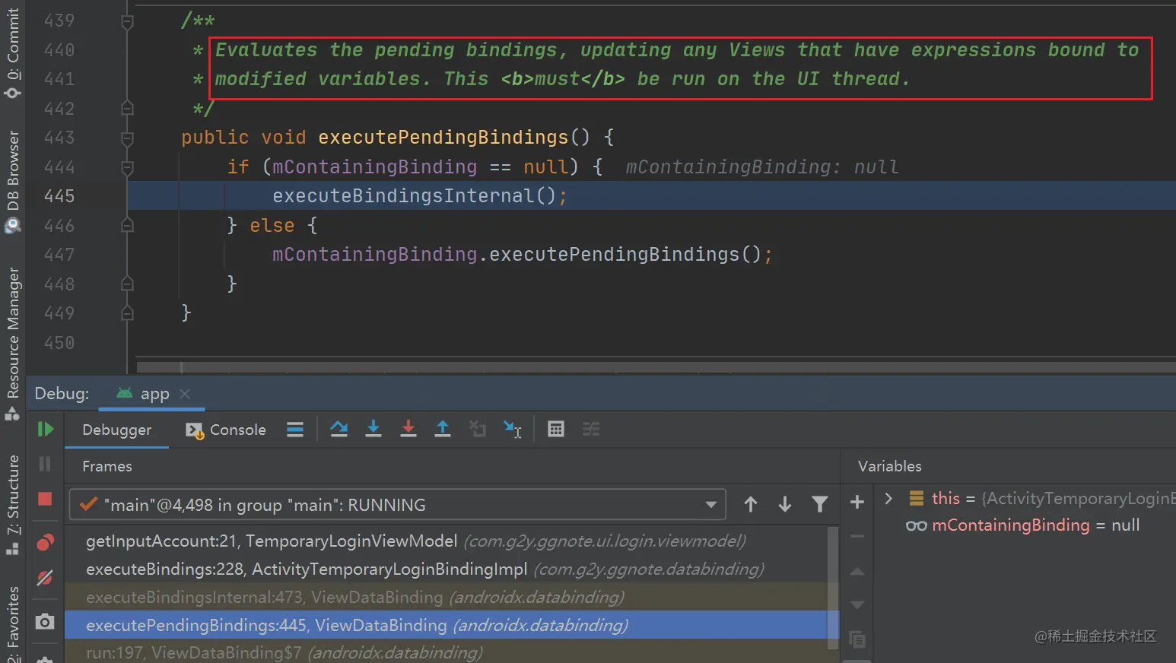Select frame executePendingBindings:445, ViewDataBinding
The width and height of the screenshot is (1176, 663).
pyautogui.click(x=447, y=625)
